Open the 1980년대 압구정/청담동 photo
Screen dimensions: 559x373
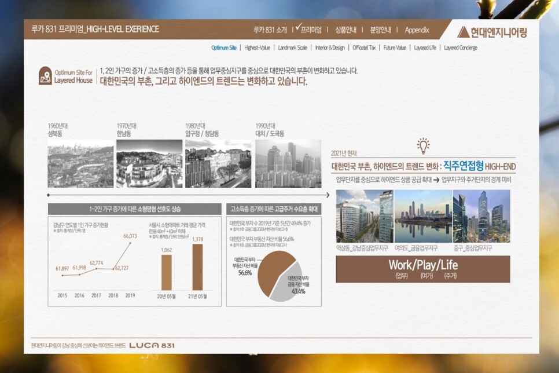coord(218,163)
